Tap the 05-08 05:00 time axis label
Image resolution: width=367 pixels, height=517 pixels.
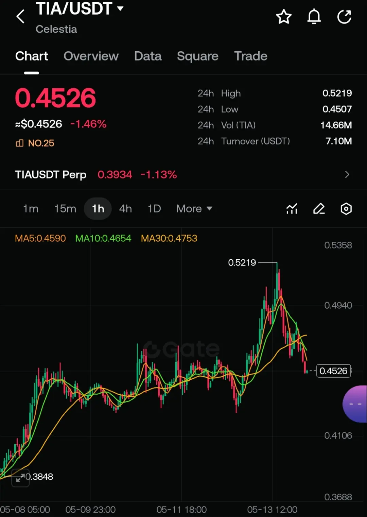(x=25, y=510)
